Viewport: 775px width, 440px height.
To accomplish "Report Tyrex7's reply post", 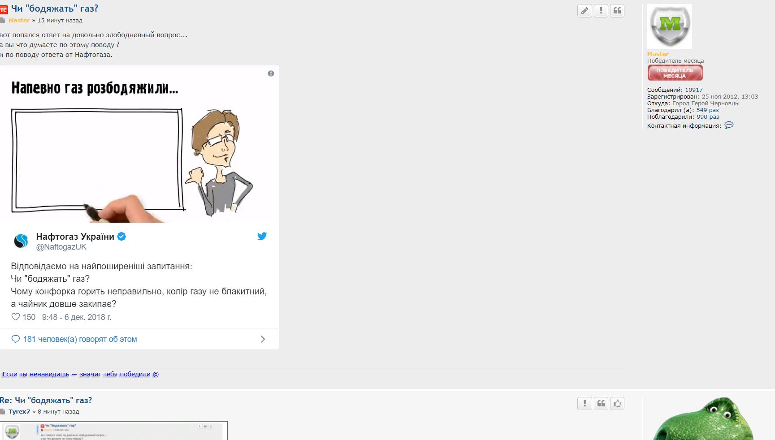I will pyautogui.click(x=584, y=404).
